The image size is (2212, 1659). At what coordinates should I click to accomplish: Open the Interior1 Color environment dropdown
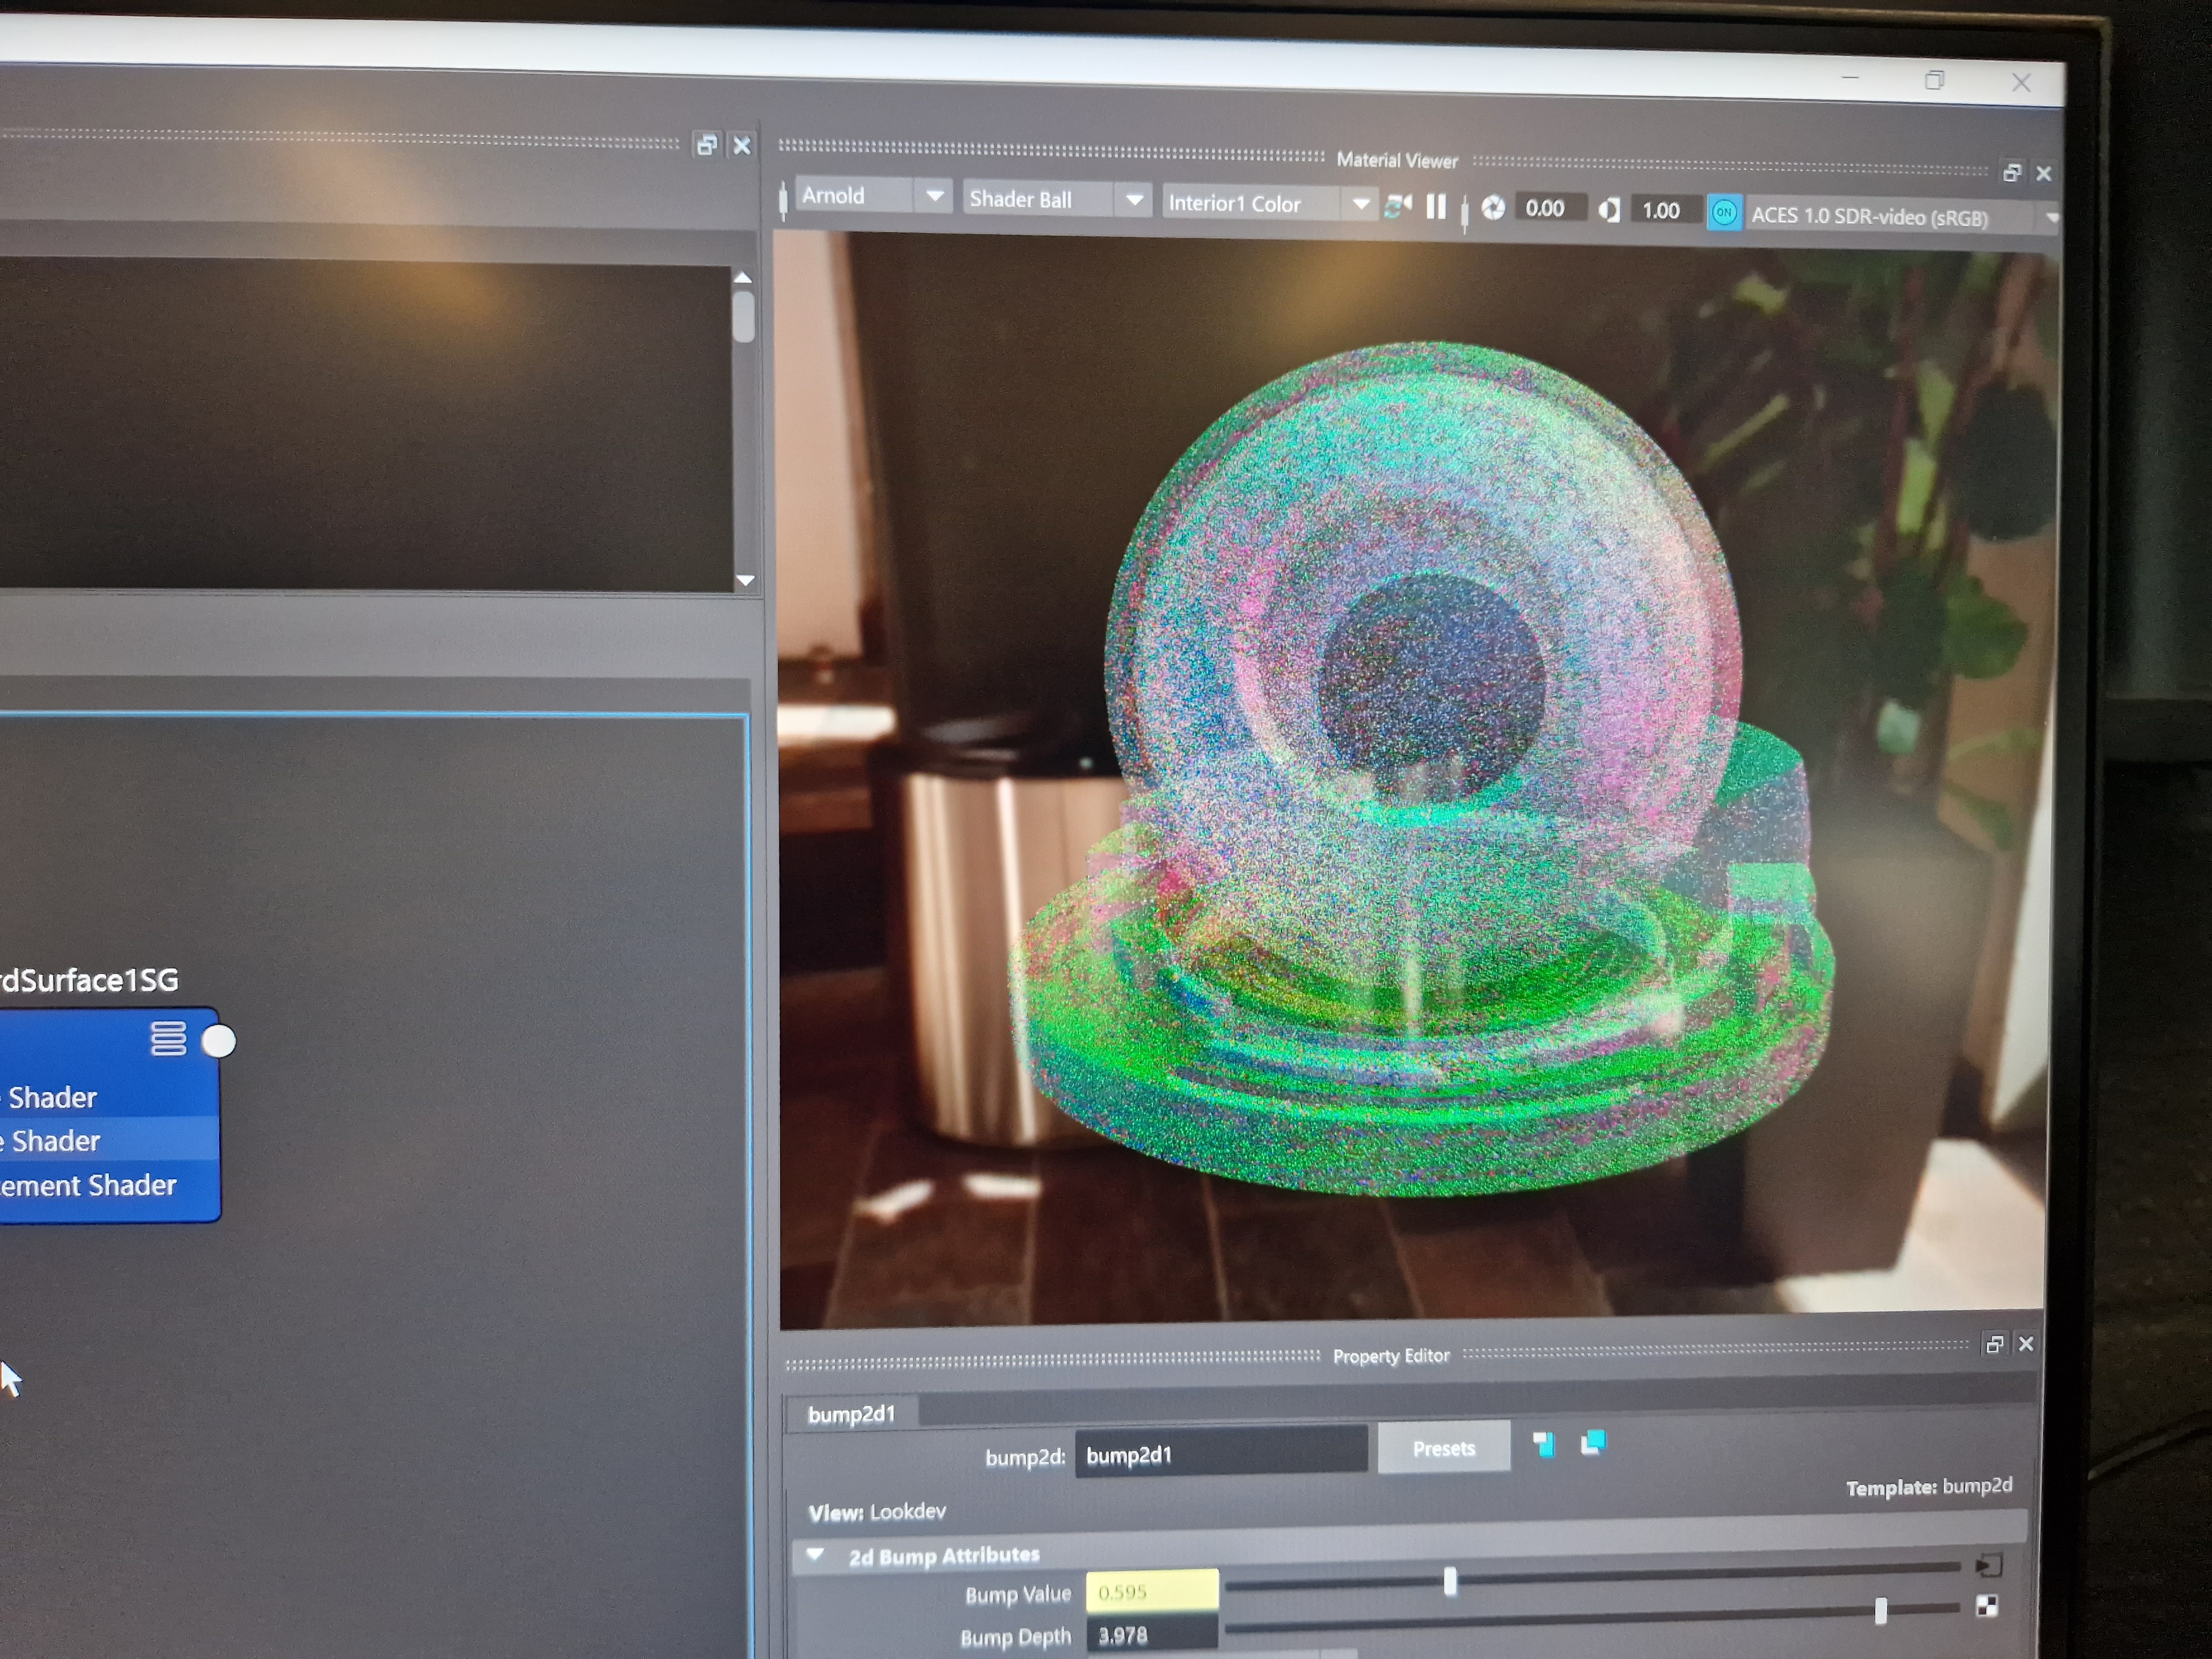1360,204
